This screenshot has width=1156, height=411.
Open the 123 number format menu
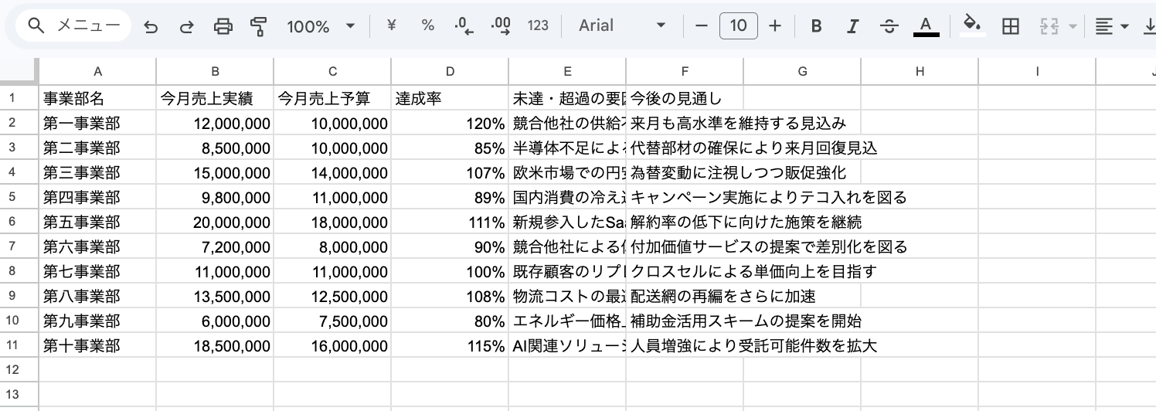[x=538, y=25]
